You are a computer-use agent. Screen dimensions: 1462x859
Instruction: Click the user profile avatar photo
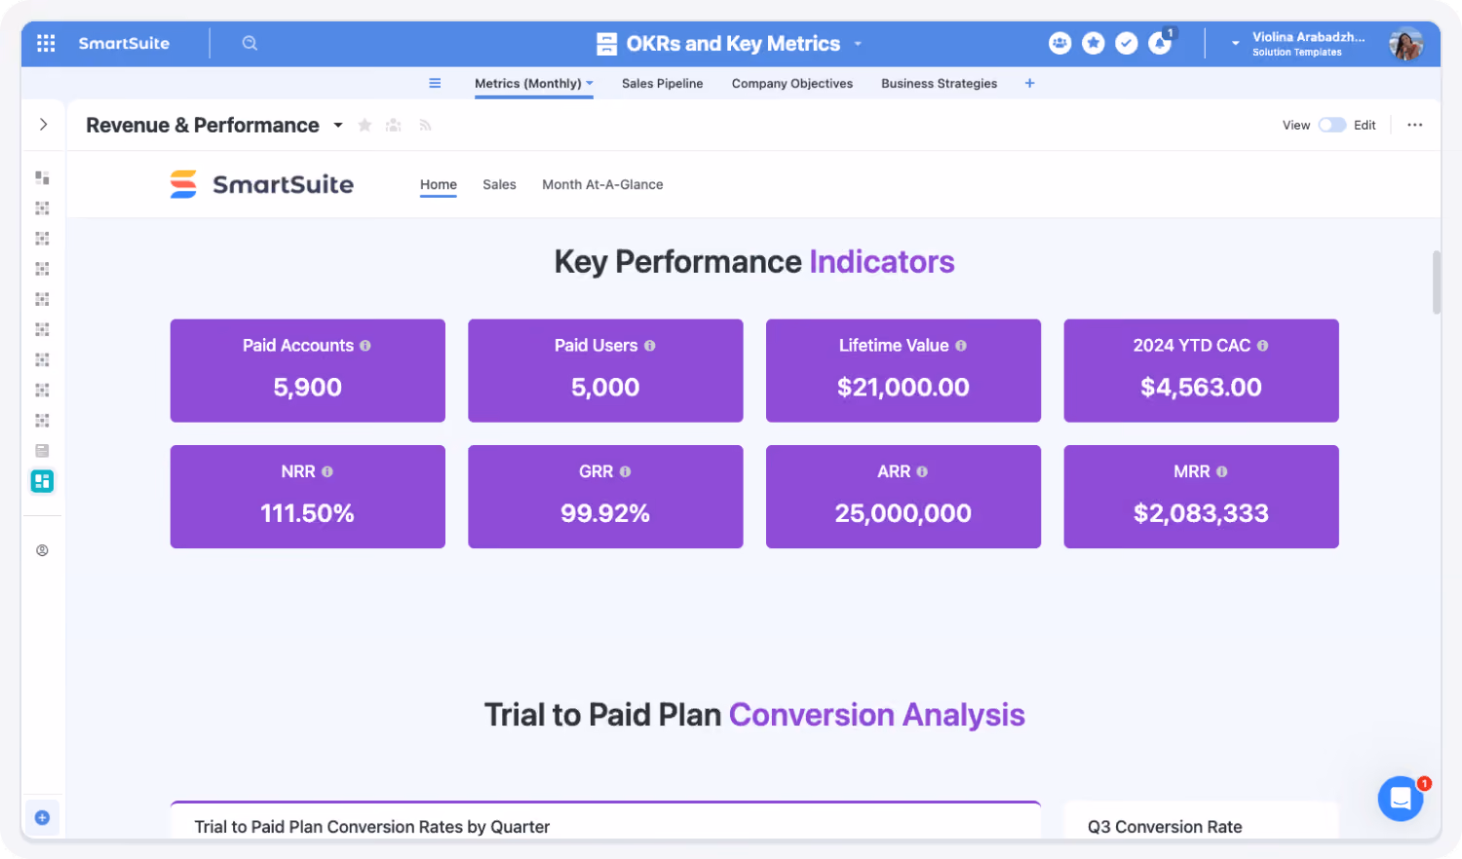click(x=1405, y=44)
